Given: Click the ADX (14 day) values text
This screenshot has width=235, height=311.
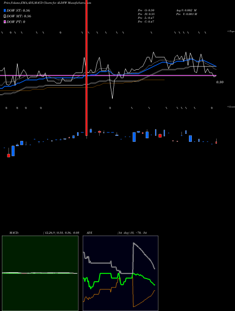Looking at the screenshot, I should (x=132, y=233).
